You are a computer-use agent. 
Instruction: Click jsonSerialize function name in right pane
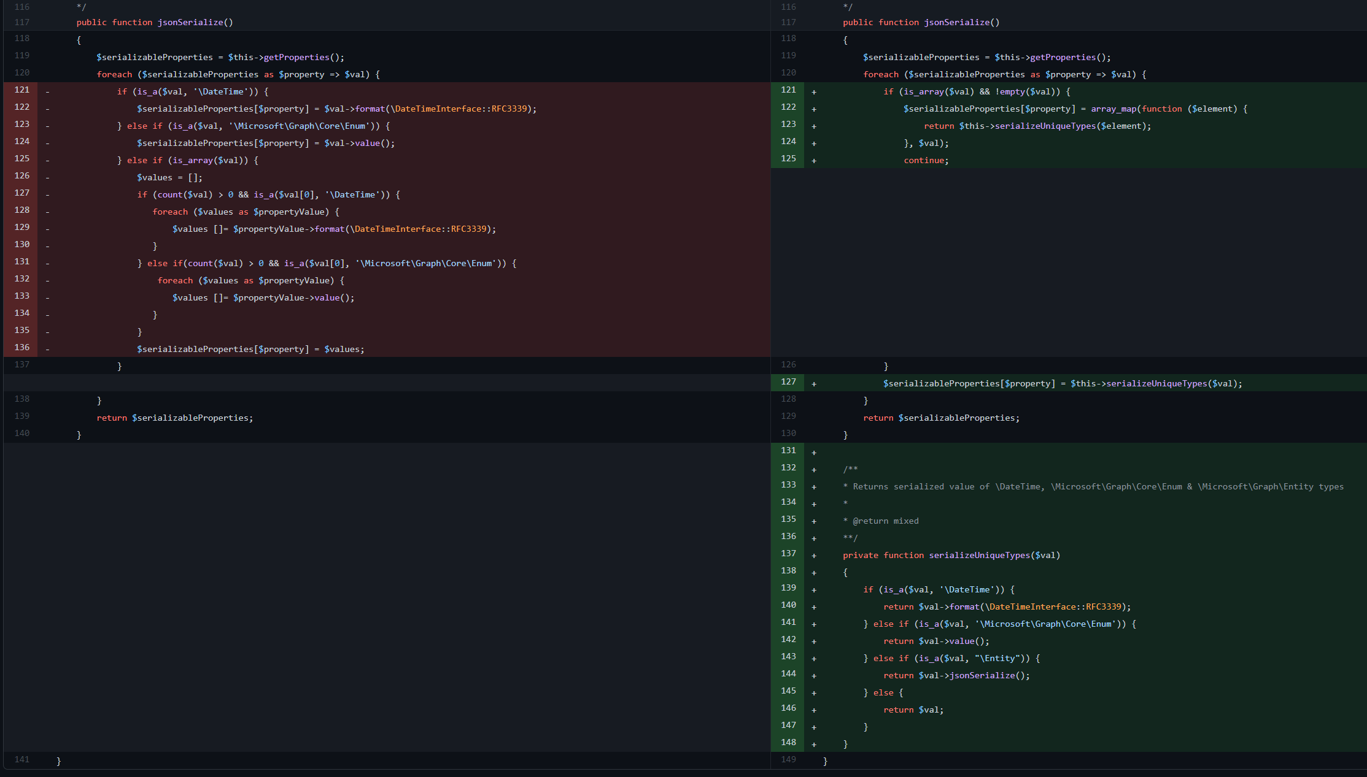point(957,22)
